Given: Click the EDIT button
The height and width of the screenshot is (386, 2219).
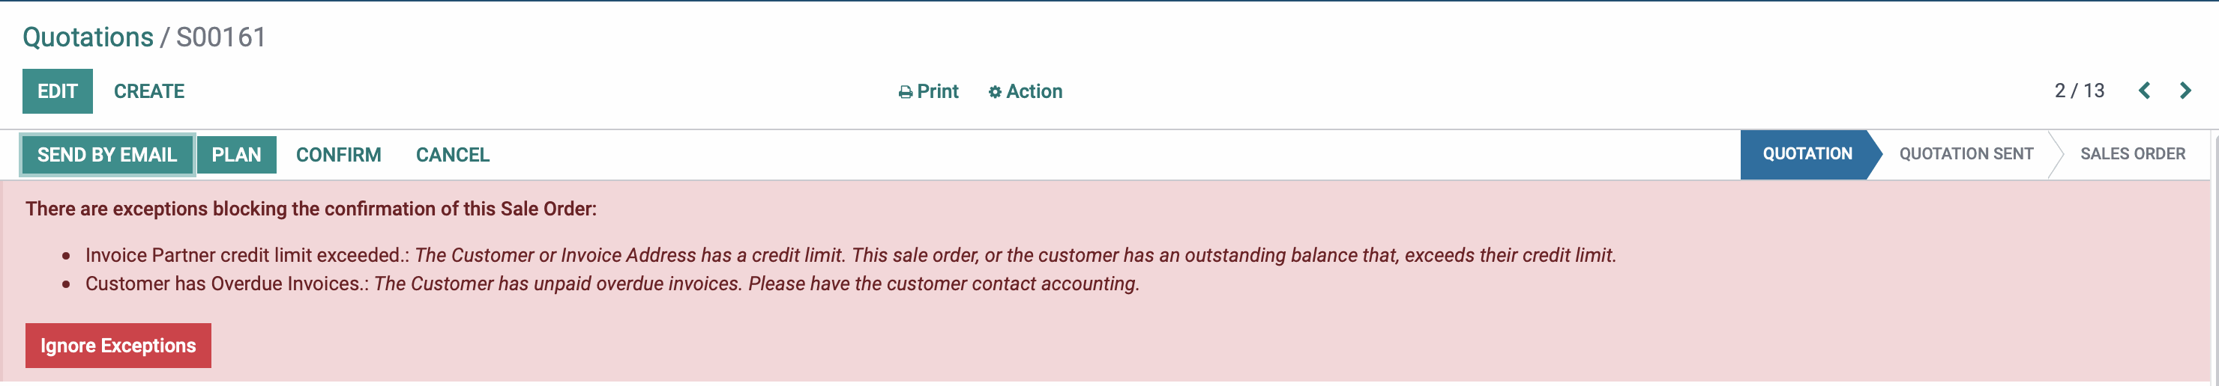Looking at the screenshot, I should (58, 91).
